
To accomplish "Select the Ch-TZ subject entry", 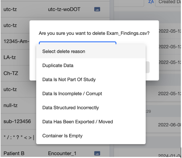I will [x=11, y=73].
